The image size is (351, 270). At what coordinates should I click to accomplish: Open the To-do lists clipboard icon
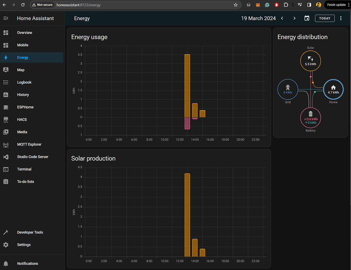(x=6, y=182)
